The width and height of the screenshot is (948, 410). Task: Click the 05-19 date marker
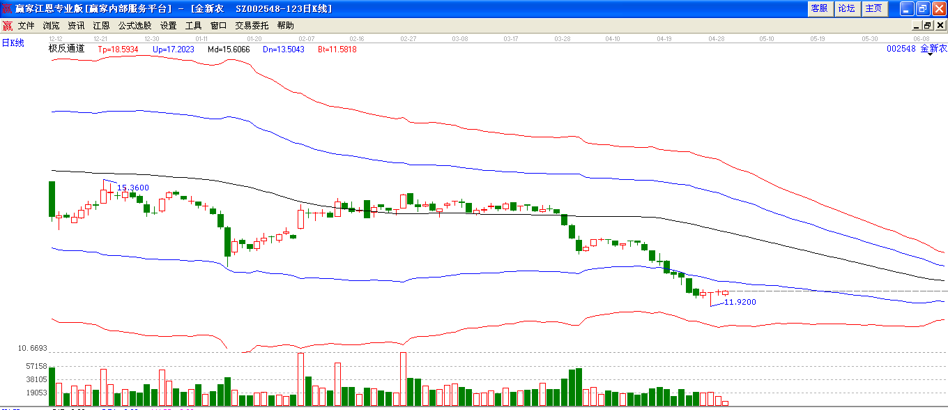click(x=818, y=38)
